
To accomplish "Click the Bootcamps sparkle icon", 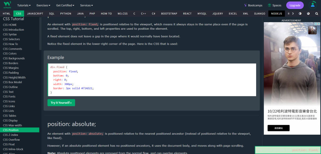I will pyautogui.click(x=245, y=5).
